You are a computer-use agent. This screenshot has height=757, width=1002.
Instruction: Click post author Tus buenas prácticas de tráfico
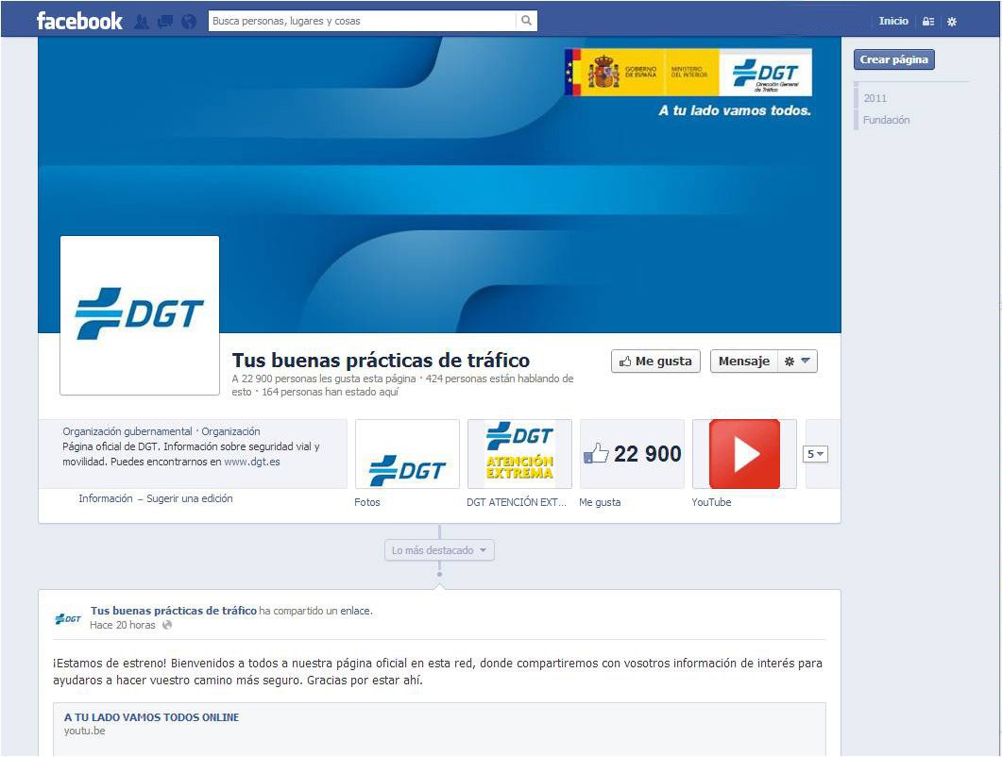[173, 611]
